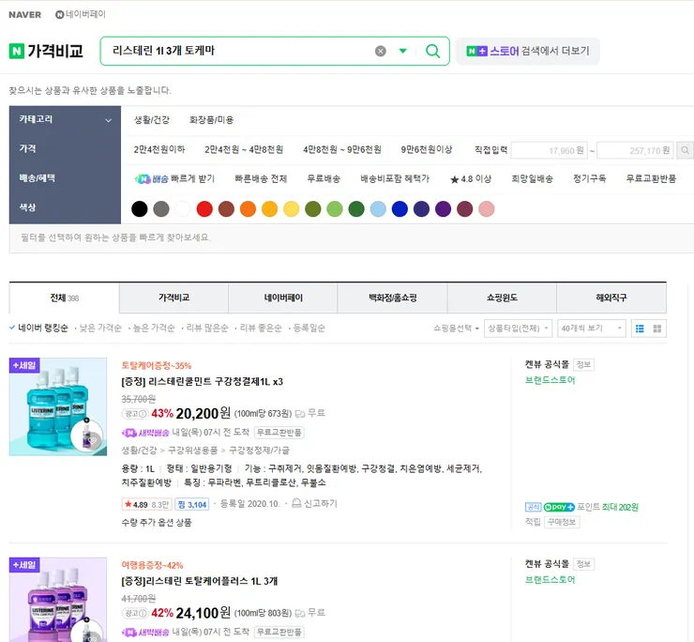Select the 생활/건강 category
The height and width of the screenshot is (642, 694).
151,120
